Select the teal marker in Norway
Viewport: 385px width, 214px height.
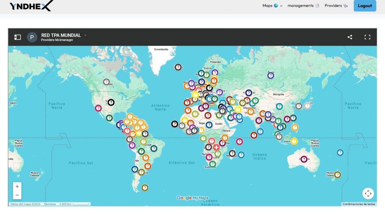click(x=201, y=73)
